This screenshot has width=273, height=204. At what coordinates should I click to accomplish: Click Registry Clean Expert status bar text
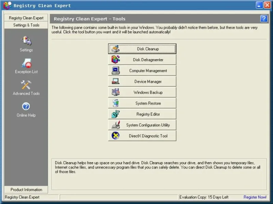[22, 197]
